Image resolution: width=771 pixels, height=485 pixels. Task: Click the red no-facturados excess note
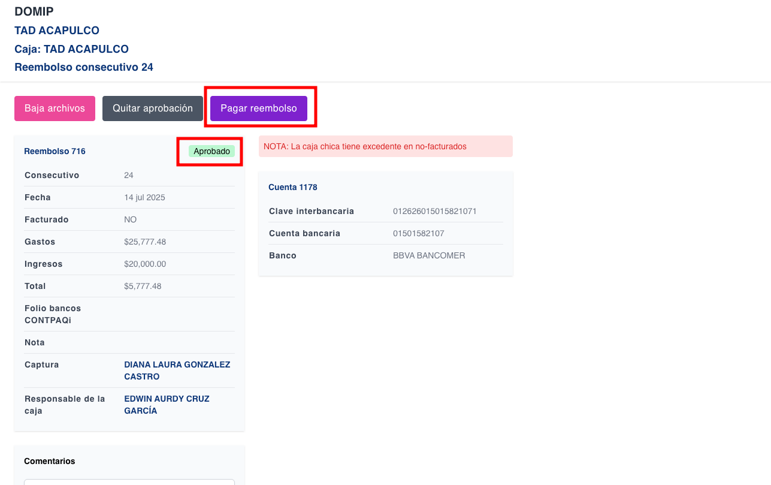coord(365,146)
